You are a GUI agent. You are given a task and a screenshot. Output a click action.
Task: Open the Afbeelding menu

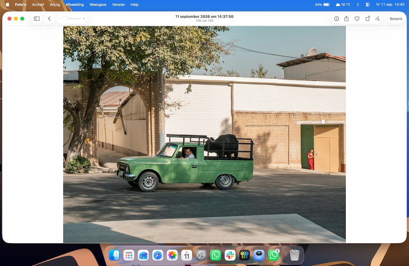[75, 4]
